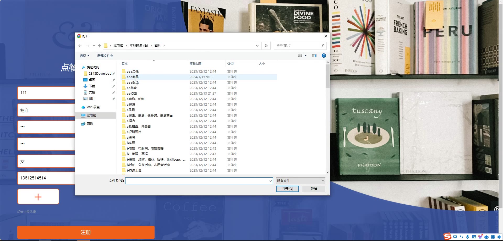
Task: Sort by the 大小 column header
Action: click(267, 64)
